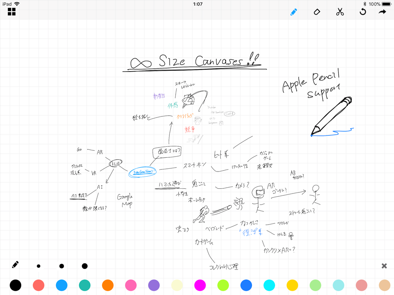The height and width of the screenshot is (295, 394).
Task: Tap the battery indicator in status bar
Action: (x=387, y=4)
